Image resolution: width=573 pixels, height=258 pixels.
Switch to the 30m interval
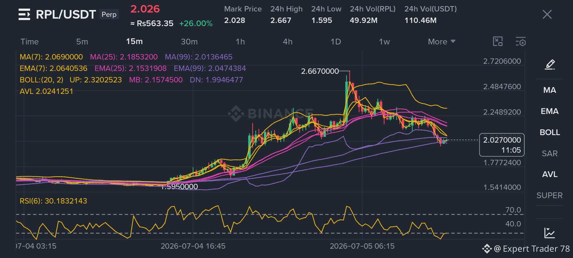(189, 42)
